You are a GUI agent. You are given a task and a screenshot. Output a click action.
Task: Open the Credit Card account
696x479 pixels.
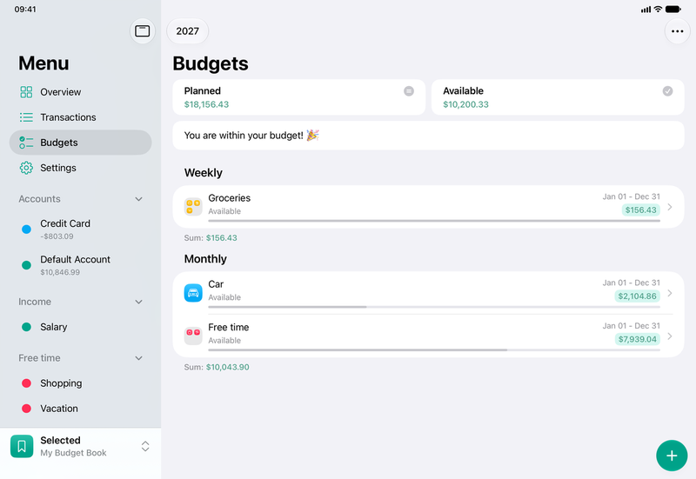(x=80, y=230)
